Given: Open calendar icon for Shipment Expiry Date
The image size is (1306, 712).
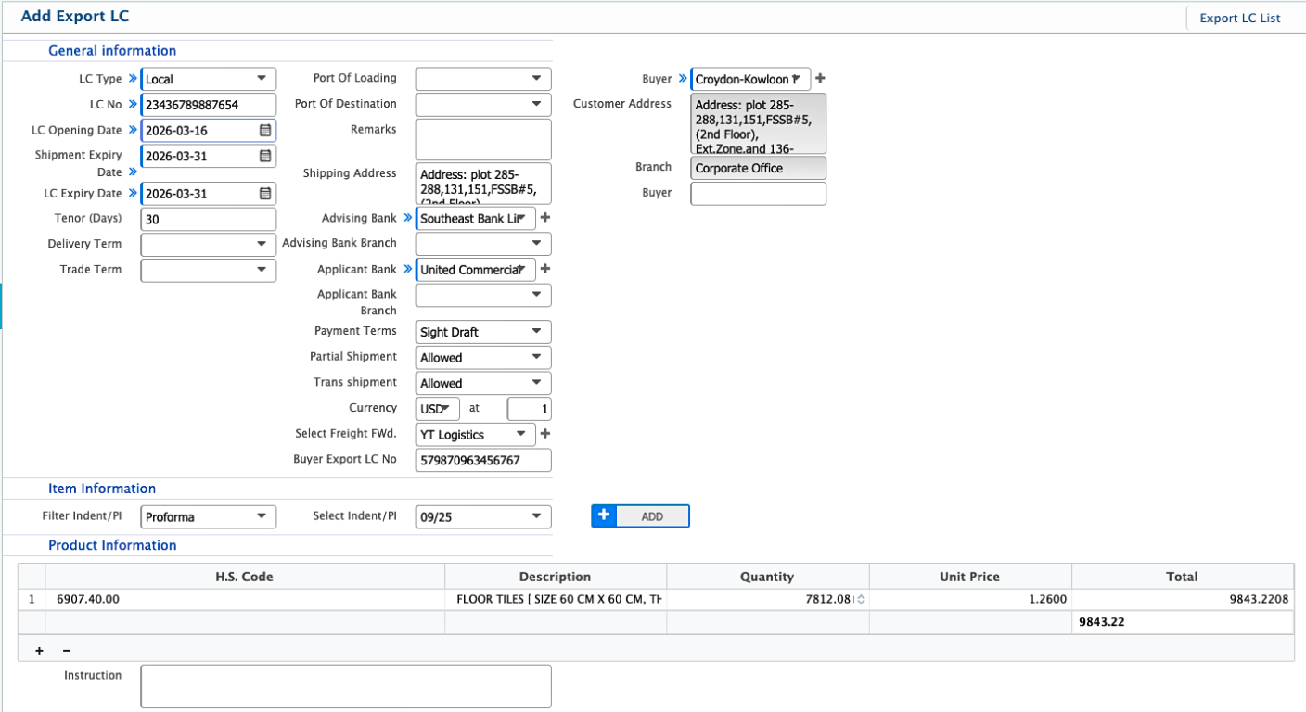Looking at the screenshot, I should click(265, 157).
